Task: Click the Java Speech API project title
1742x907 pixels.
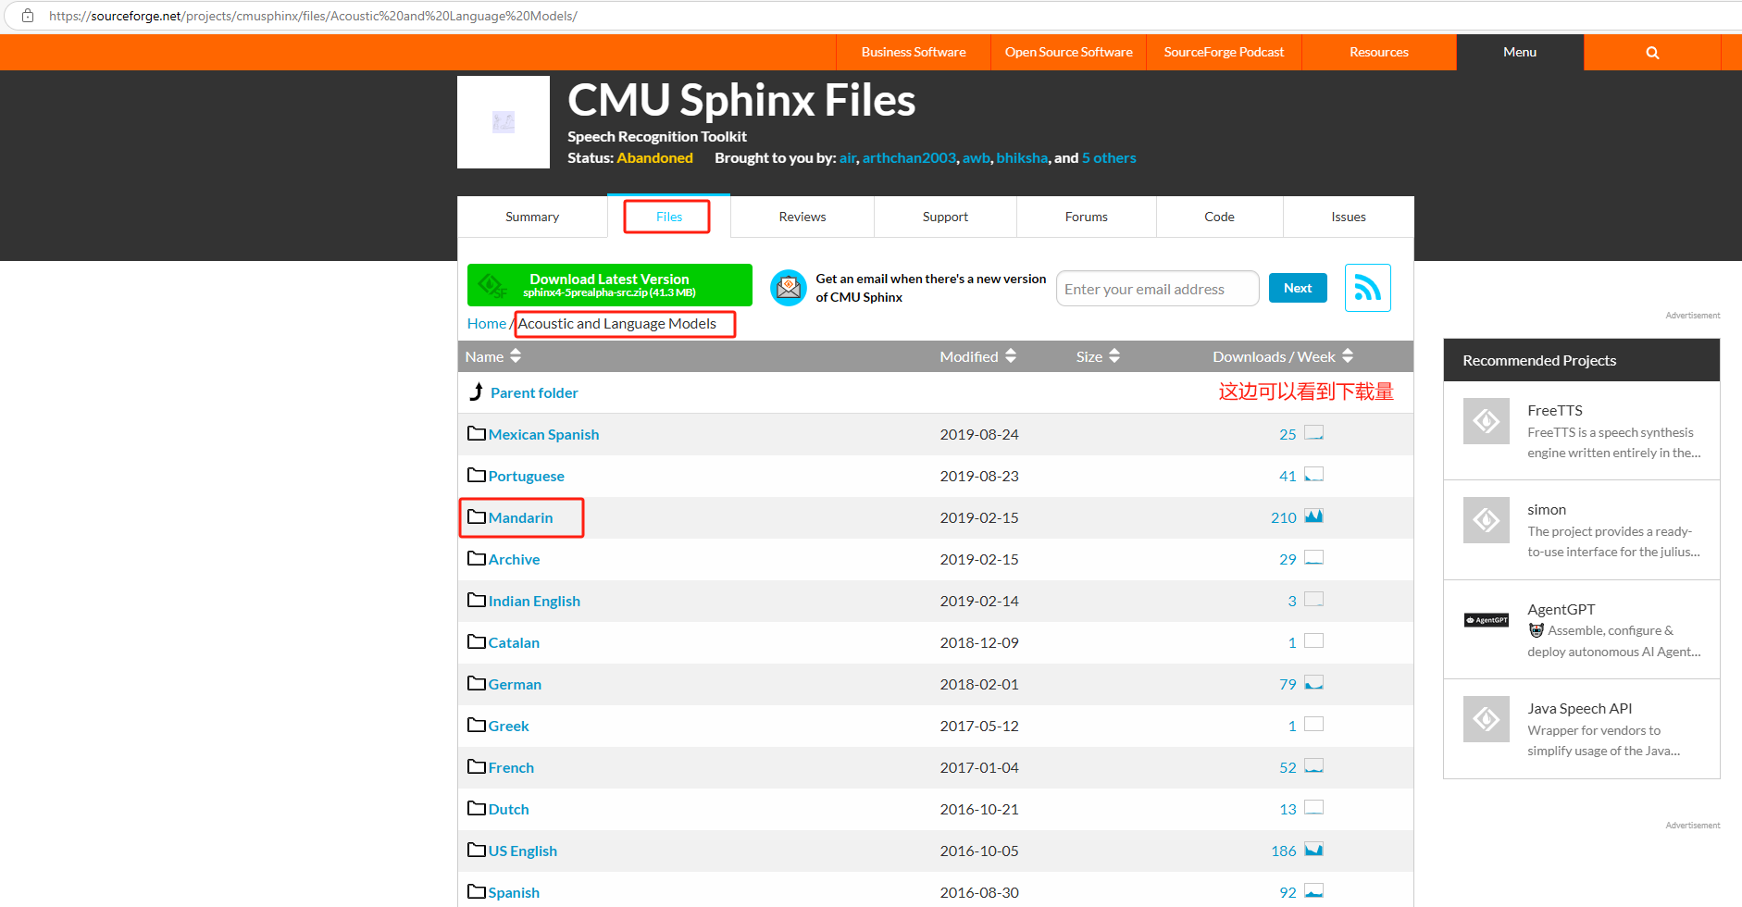Action: (1580, 708)
